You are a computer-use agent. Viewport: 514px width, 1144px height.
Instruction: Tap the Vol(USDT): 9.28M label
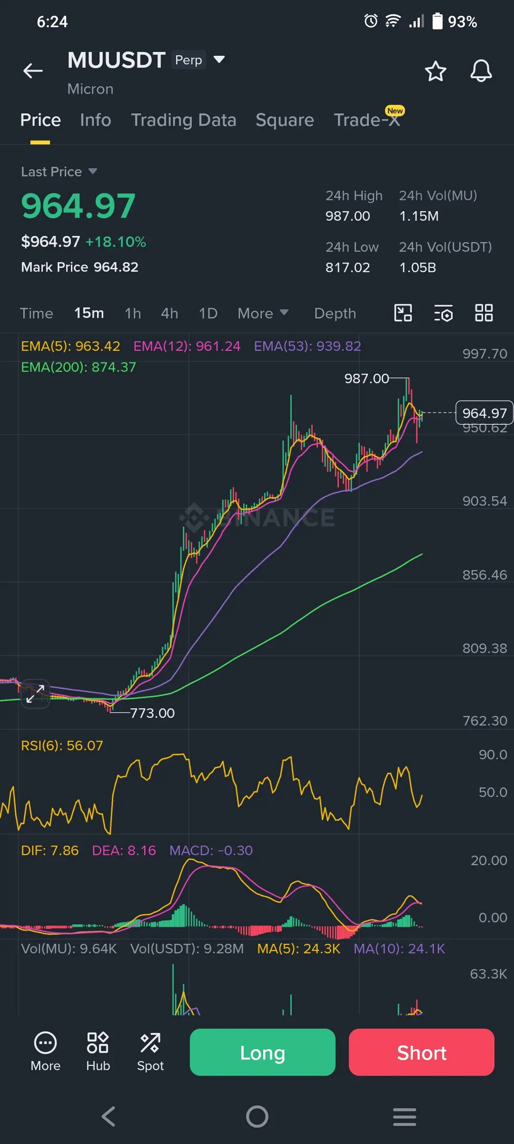(x=187, y=949)
